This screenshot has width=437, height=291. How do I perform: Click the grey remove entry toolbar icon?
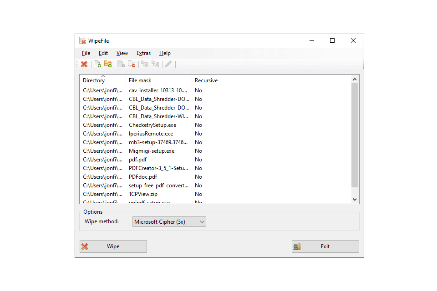[x=121, y=64]
